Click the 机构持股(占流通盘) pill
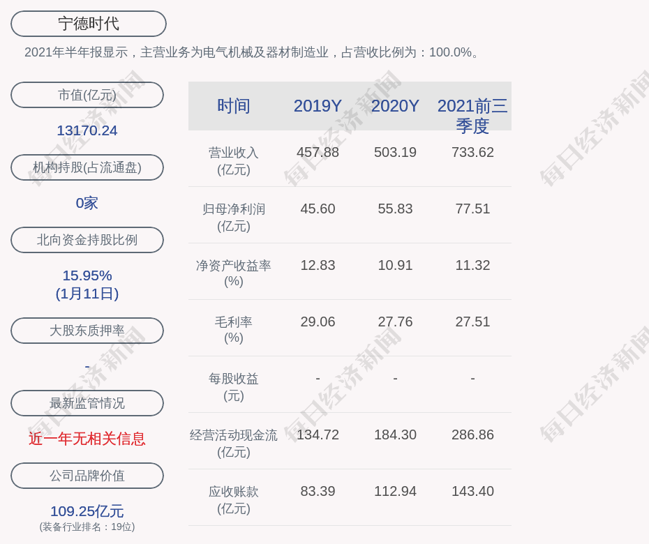649x544 pixels. click(x=87, y=167)
